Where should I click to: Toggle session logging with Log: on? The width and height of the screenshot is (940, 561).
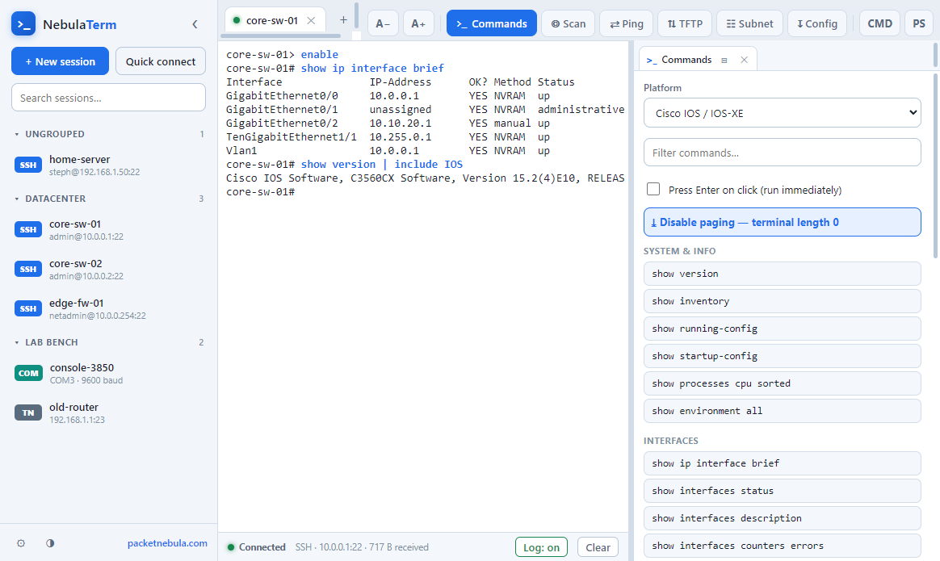click(x=541, y=547)
